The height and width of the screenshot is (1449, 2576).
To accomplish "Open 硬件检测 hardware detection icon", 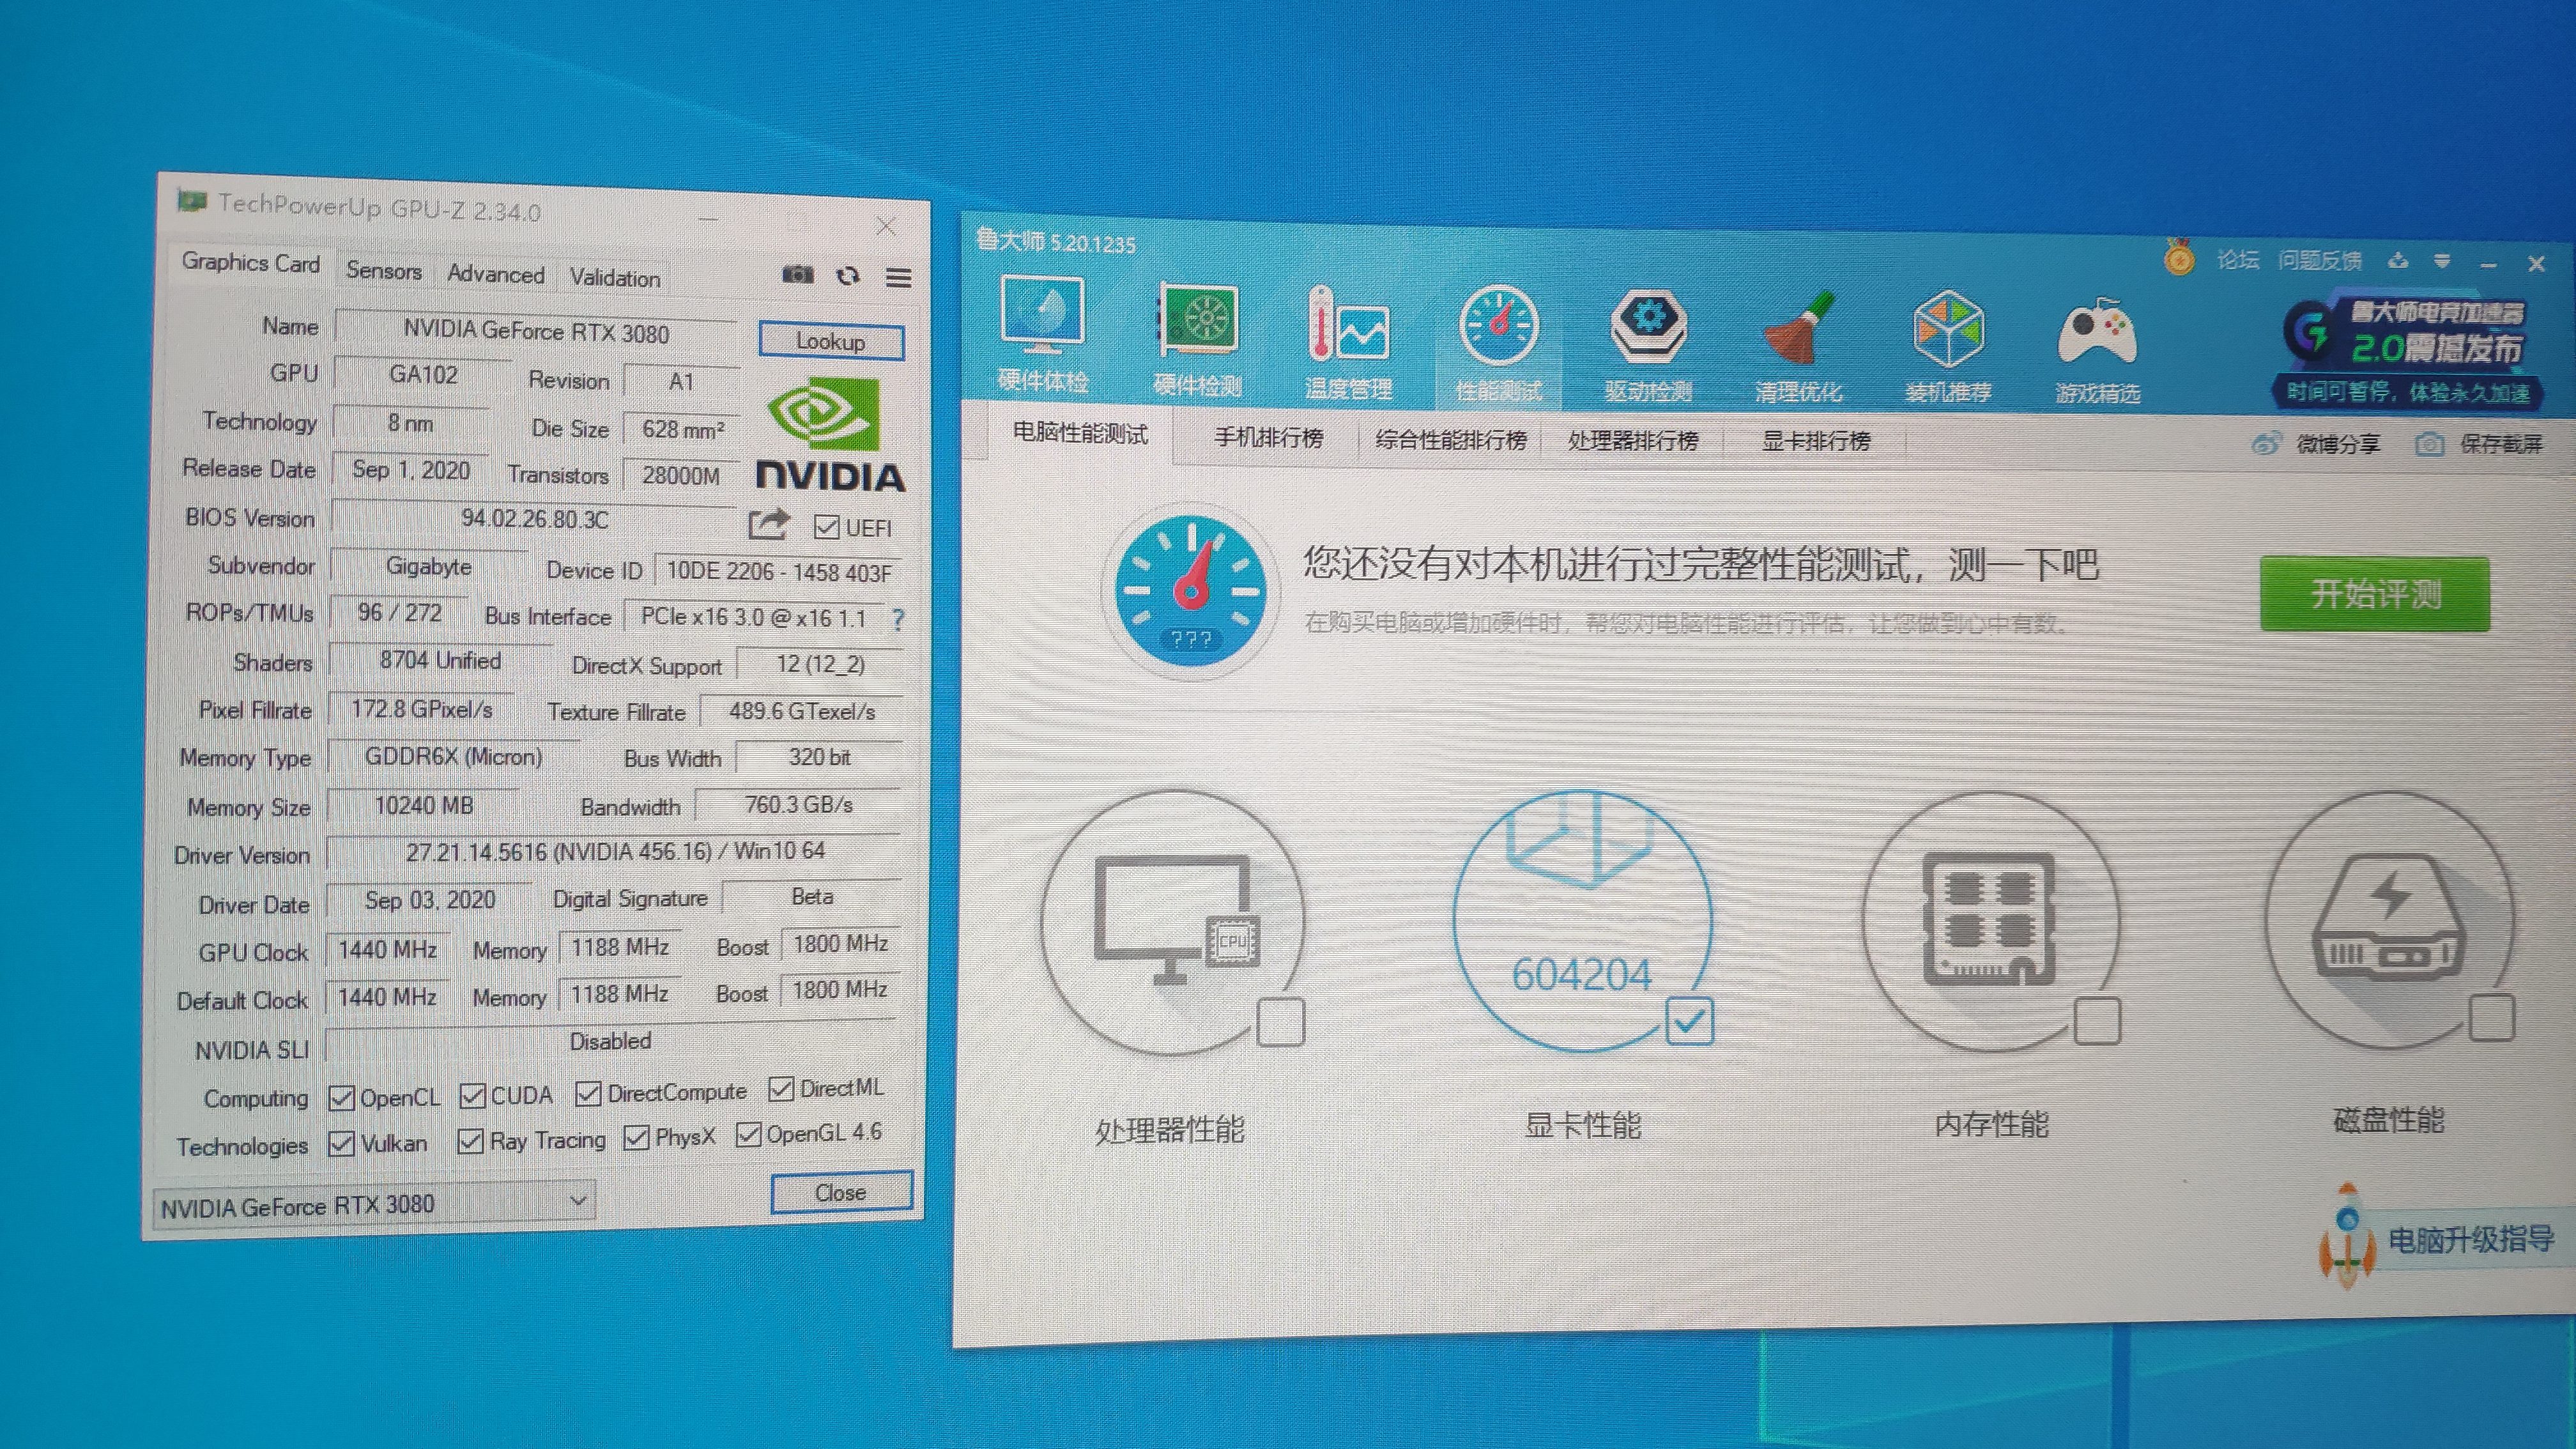I will coord(1197,340).
